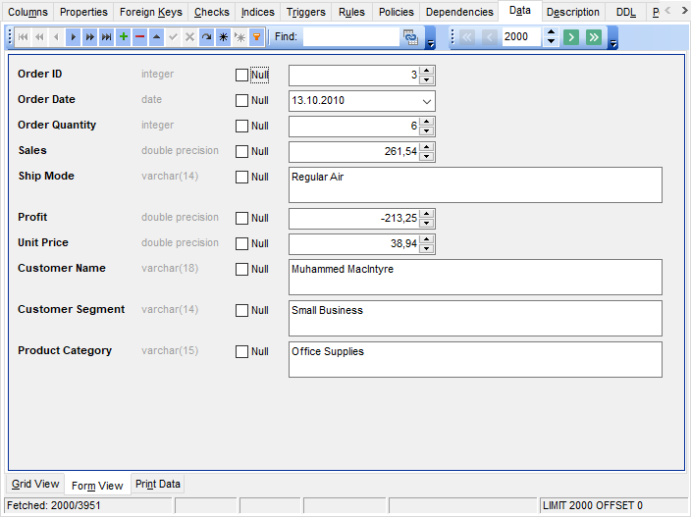Click the green last page double arrow
This screenshot has height=517, width=691.
tap(594, 37)
